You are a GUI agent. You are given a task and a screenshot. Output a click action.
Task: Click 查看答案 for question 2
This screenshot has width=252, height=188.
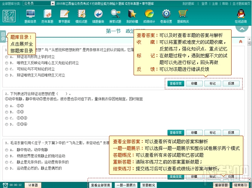coord(176,133)
